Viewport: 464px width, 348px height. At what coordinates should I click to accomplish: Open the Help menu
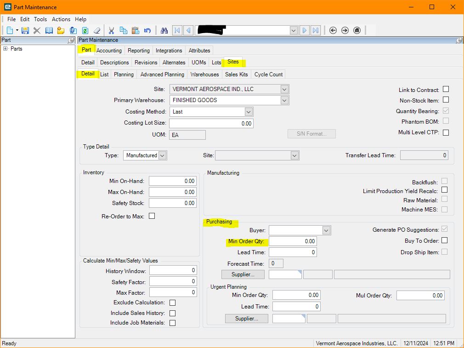[80, 19]
